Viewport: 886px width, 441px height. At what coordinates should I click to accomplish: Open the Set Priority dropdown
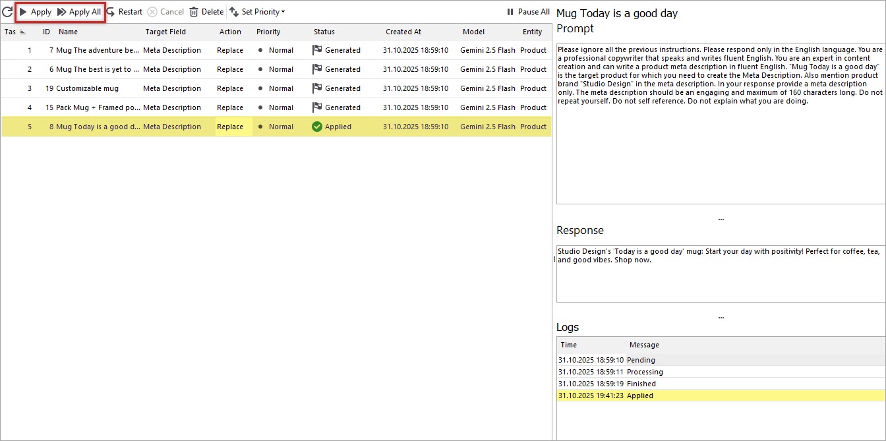tap(258, 12)
